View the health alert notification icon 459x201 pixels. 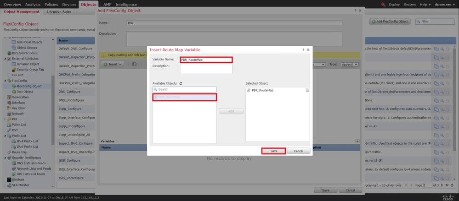click(x=383, y=5)
